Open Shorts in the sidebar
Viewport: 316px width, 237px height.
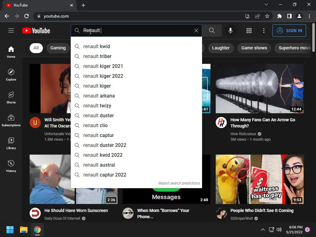[11, 98]
